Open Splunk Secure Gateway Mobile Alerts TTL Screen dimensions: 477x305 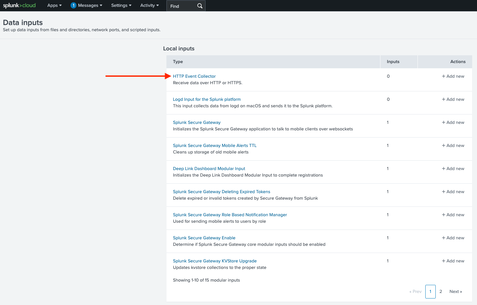click(215, 145)
